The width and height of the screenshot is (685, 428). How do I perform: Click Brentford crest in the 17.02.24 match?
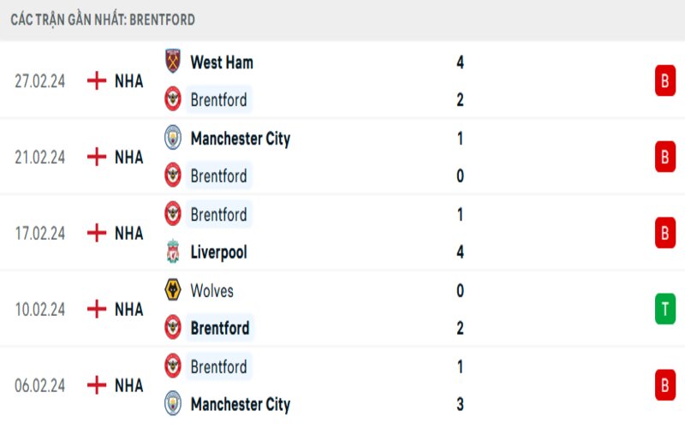coord(173,214)
